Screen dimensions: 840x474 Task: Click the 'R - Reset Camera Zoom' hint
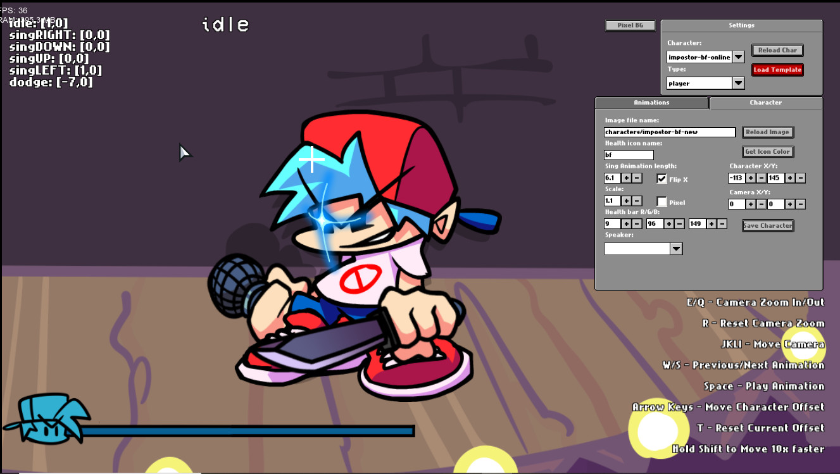point(763,323)
